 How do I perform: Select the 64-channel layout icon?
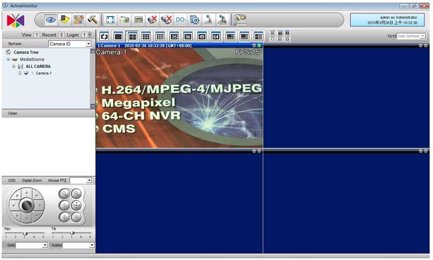click(x=216, y=36)
